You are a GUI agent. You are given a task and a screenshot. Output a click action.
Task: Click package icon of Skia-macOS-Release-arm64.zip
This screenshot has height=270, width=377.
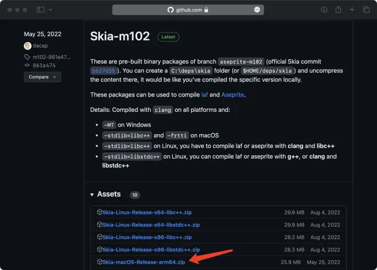tap(99, 262)
